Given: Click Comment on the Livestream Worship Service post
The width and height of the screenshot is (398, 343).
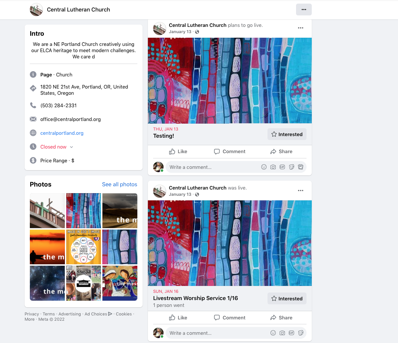Looking at the screenshot, I should pyautogui.click(x=229, y=317).
